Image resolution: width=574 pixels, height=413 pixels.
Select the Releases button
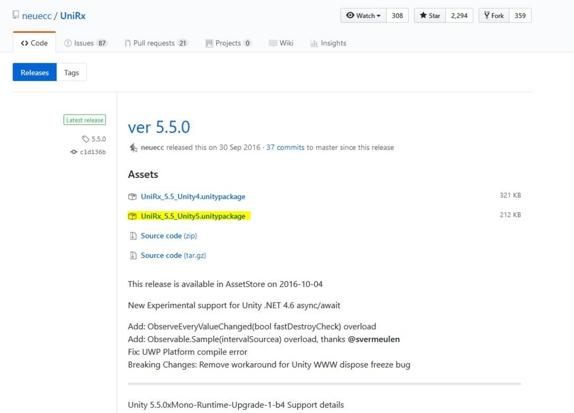click(35, 72)
